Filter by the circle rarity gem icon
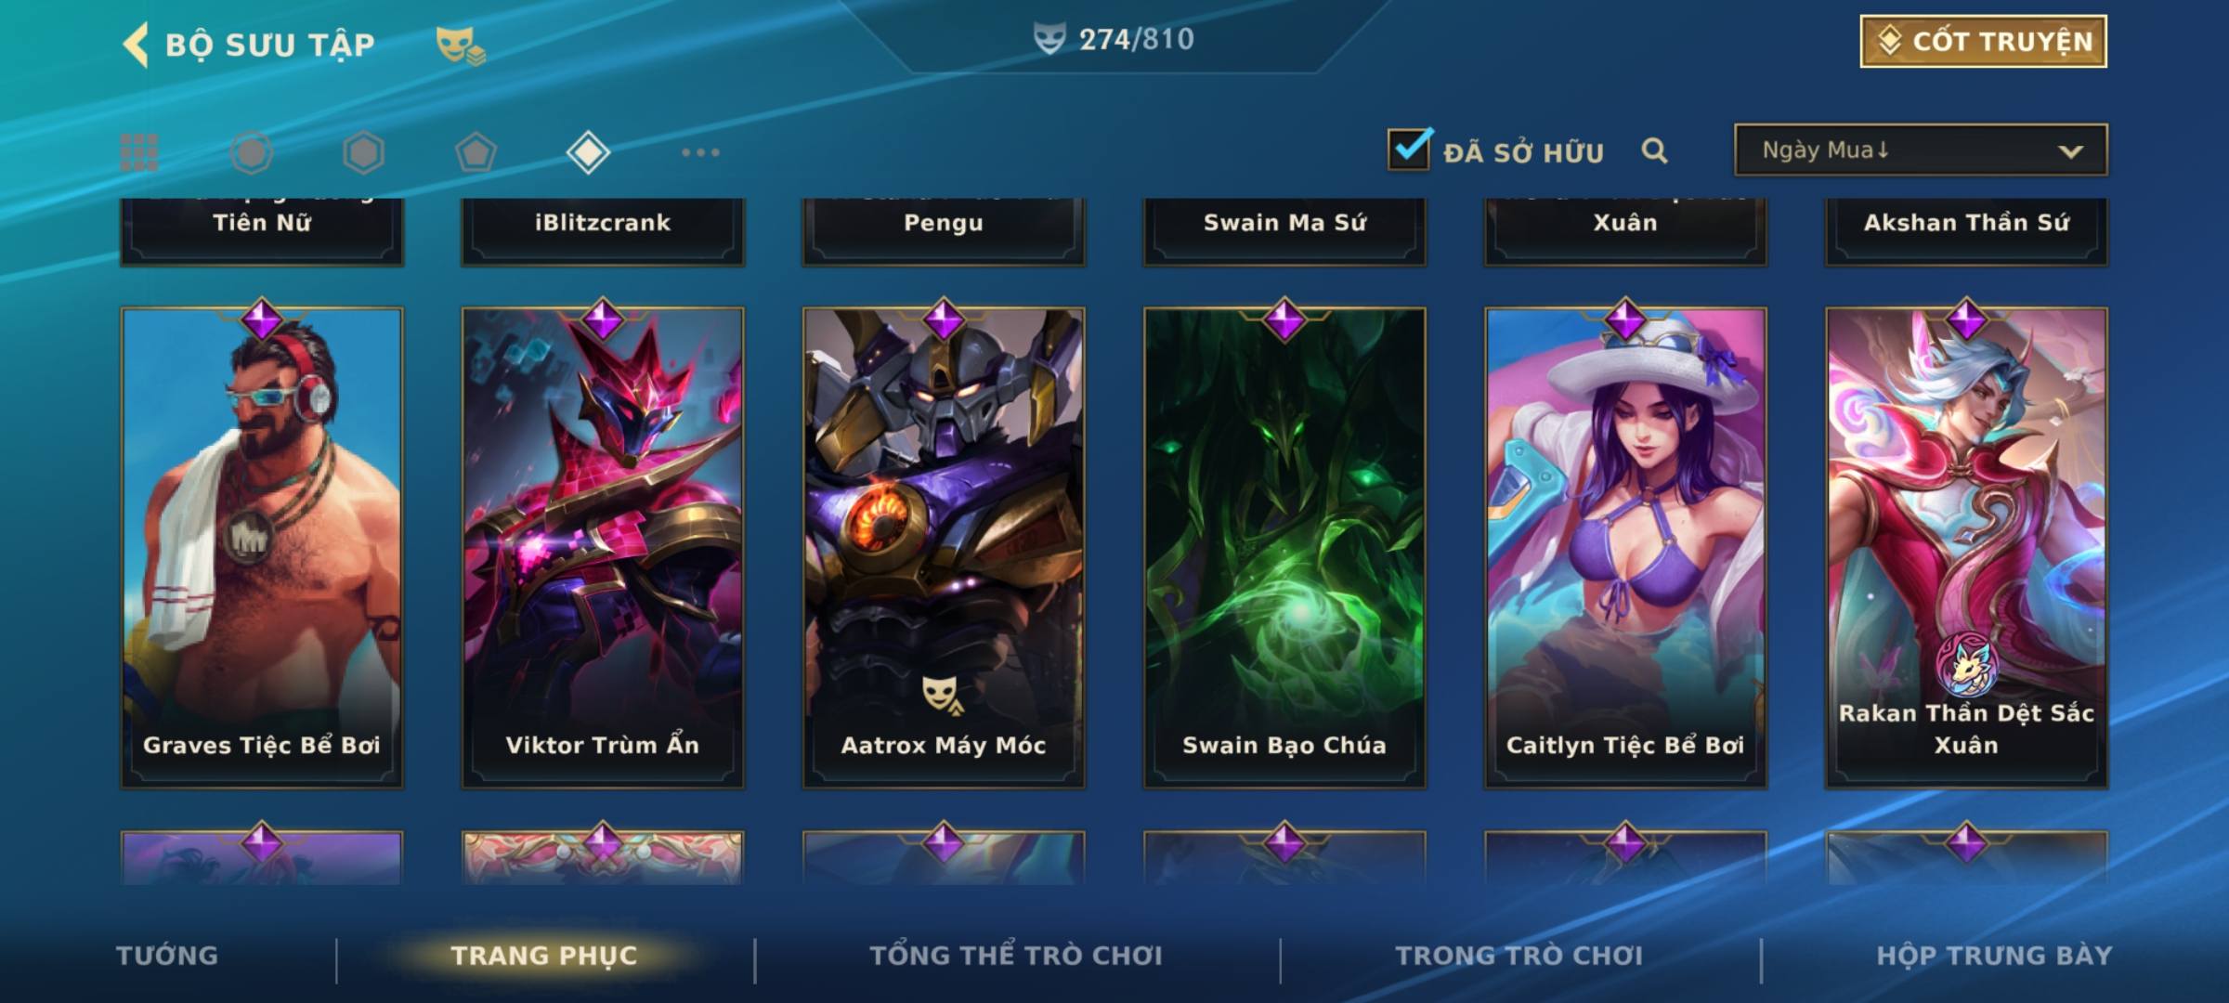Screen dimensions: 2229x1003 (252, 152)
